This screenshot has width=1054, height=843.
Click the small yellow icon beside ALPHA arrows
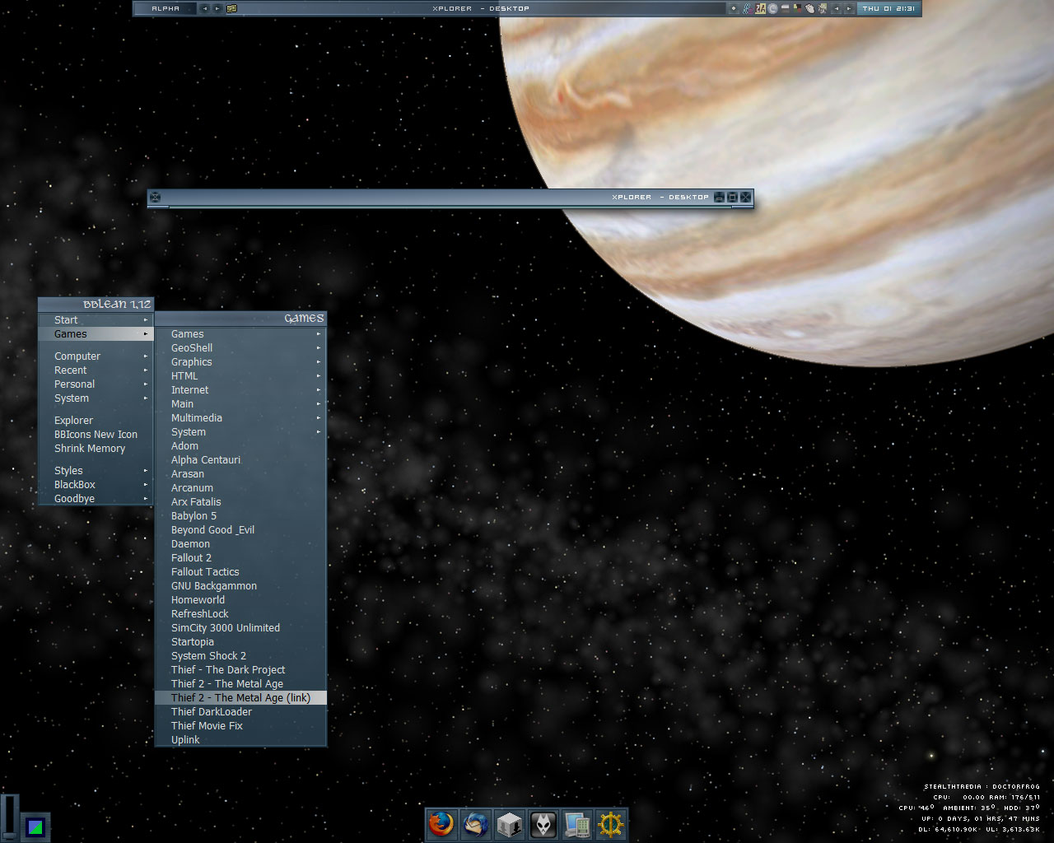(x=231, y=8)
